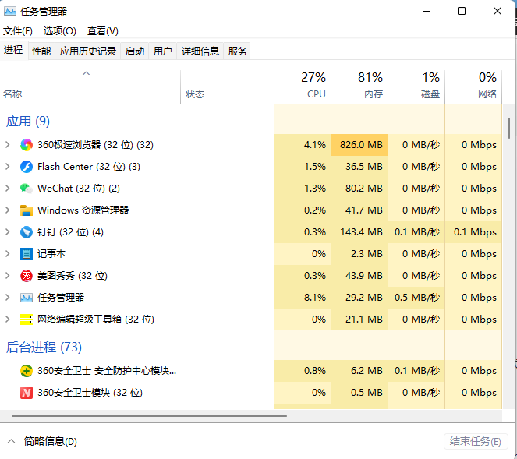This screenshot has width=517, height=459.
Task: Open the 查看(V) menu
Action: [x=103, y=31]
